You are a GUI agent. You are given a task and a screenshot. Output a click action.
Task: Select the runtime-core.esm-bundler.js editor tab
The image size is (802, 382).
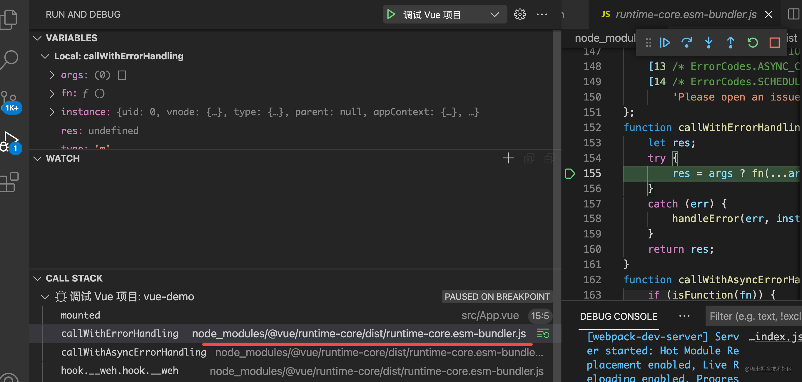tap(686, 15)
